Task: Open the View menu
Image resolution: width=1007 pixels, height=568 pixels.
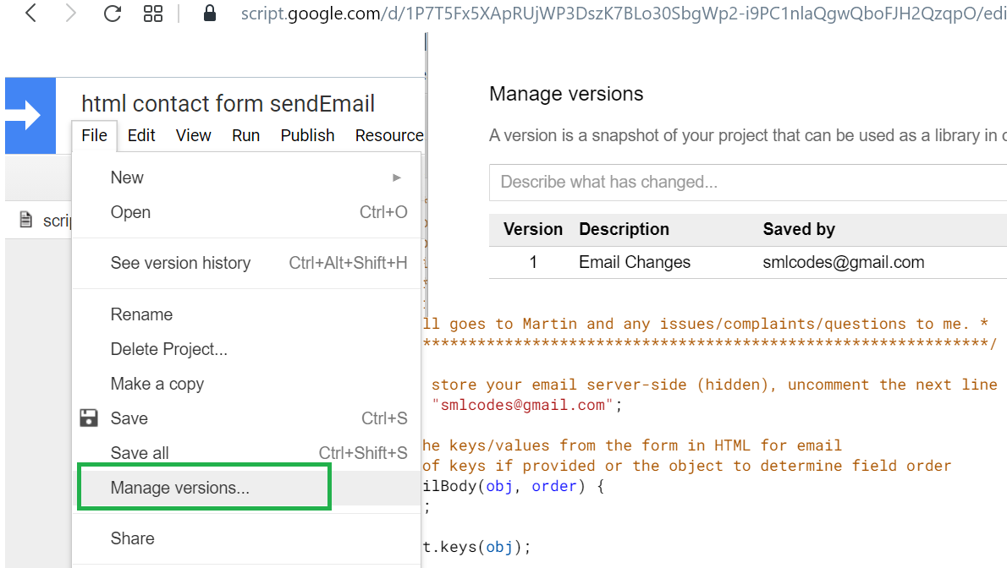Action: click(x=193, y=135)
